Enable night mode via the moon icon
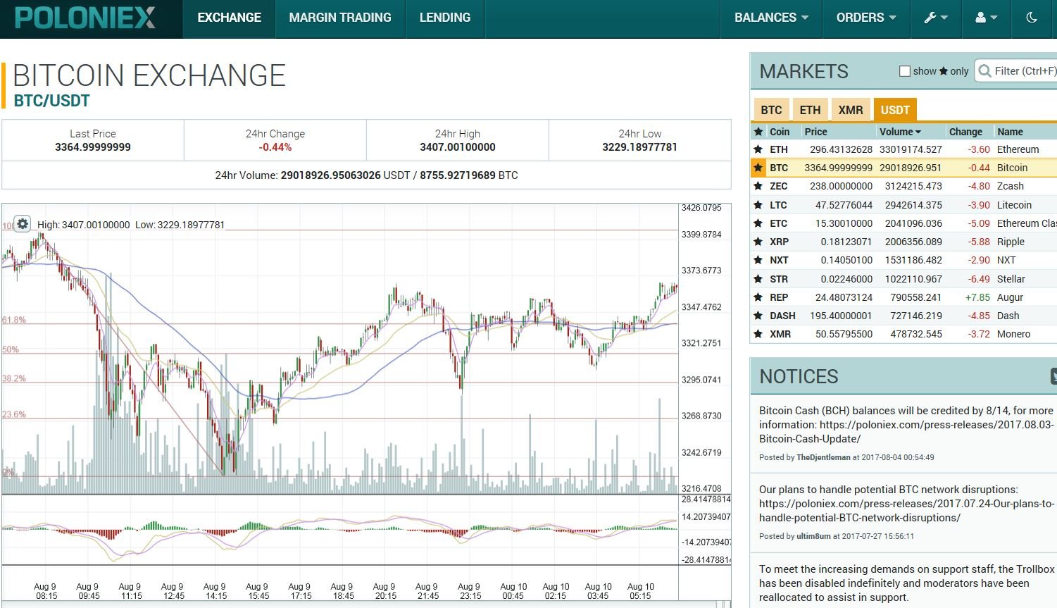 pyautogui.click(x=1031, y=19)
